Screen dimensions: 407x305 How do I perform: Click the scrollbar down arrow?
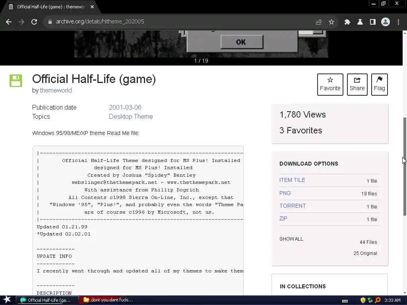[405, 293]
